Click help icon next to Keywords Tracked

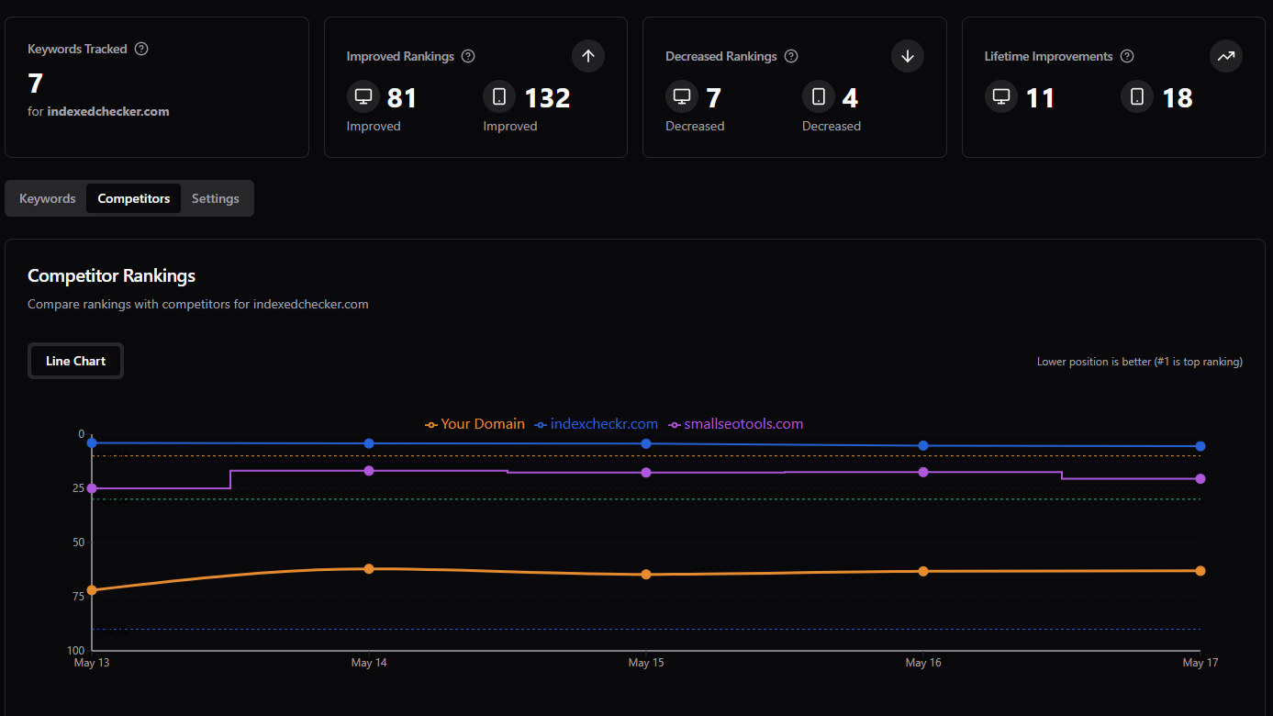click(x=141, y=49)
